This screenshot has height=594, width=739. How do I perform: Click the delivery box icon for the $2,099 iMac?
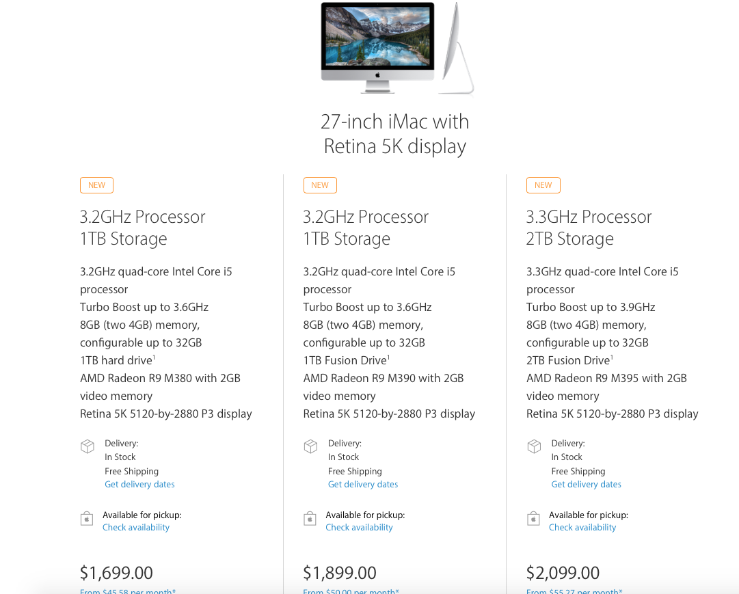click(534, 446)
